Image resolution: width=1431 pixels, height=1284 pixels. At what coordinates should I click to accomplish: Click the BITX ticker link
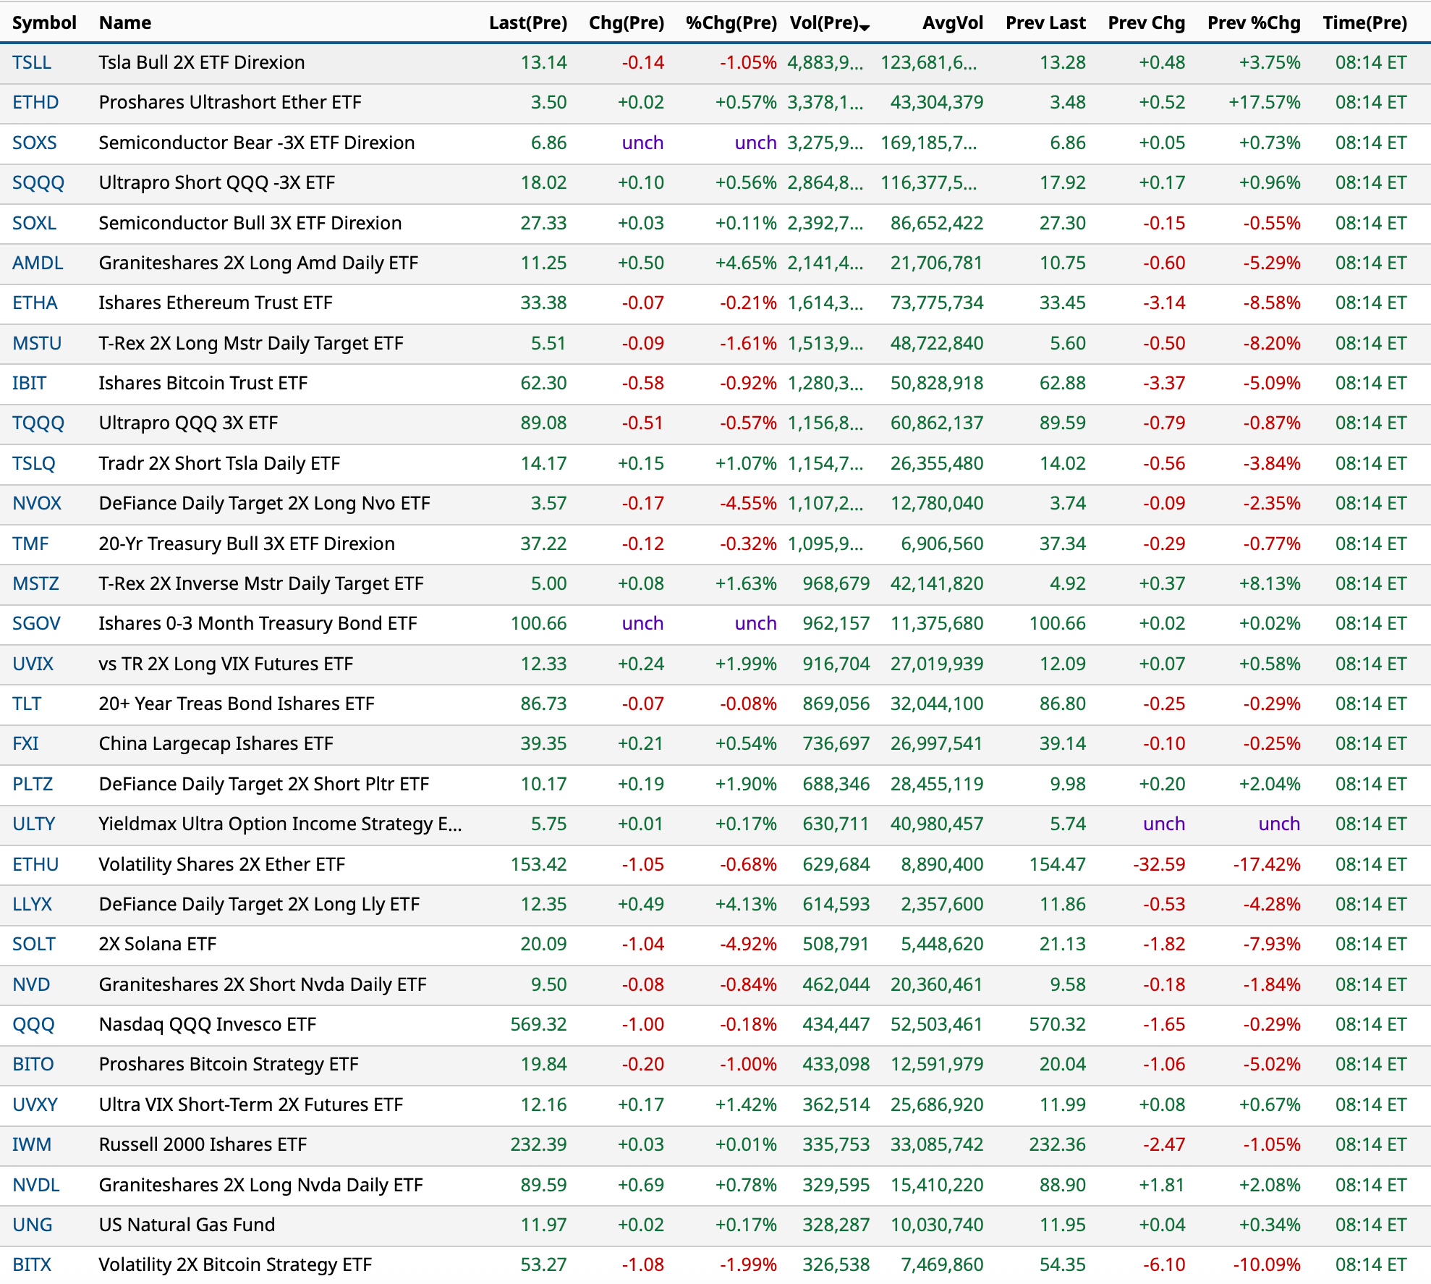click(x=32, y=1264)
